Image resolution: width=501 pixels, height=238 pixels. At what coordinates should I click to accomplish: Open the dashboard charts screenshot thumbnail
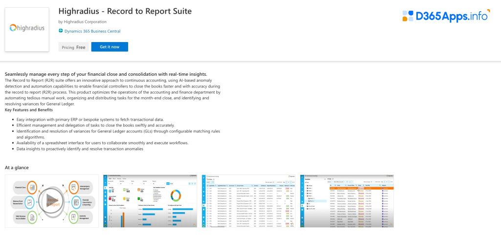click(x=150, y=201)
